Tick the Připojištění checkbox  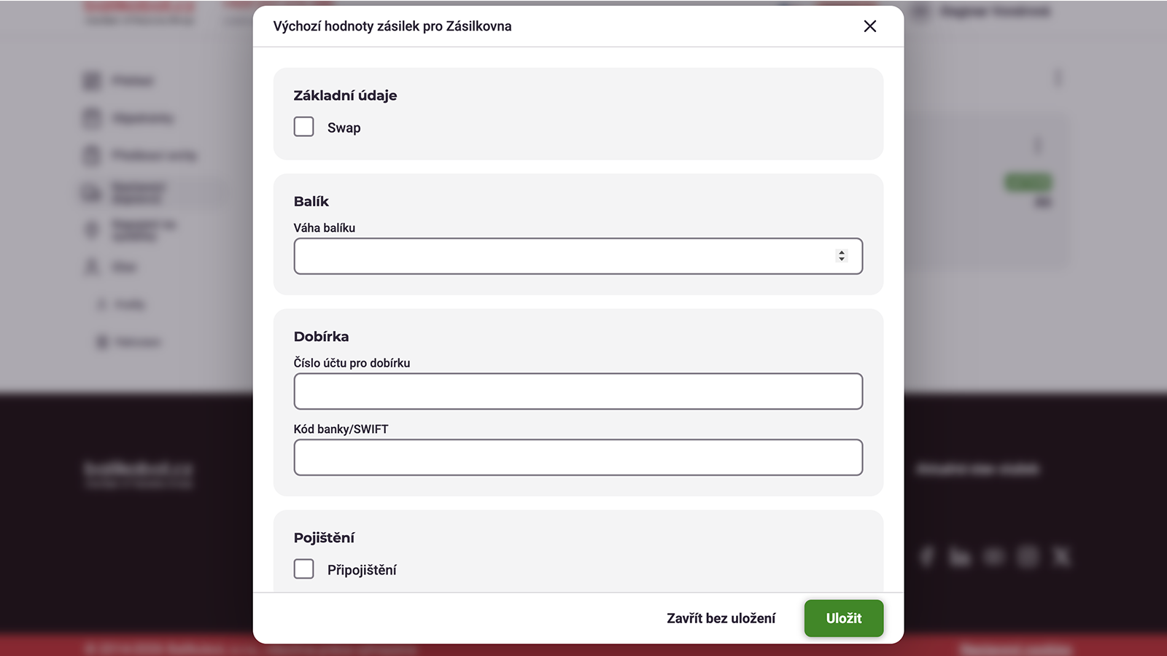tap(304, 569)
